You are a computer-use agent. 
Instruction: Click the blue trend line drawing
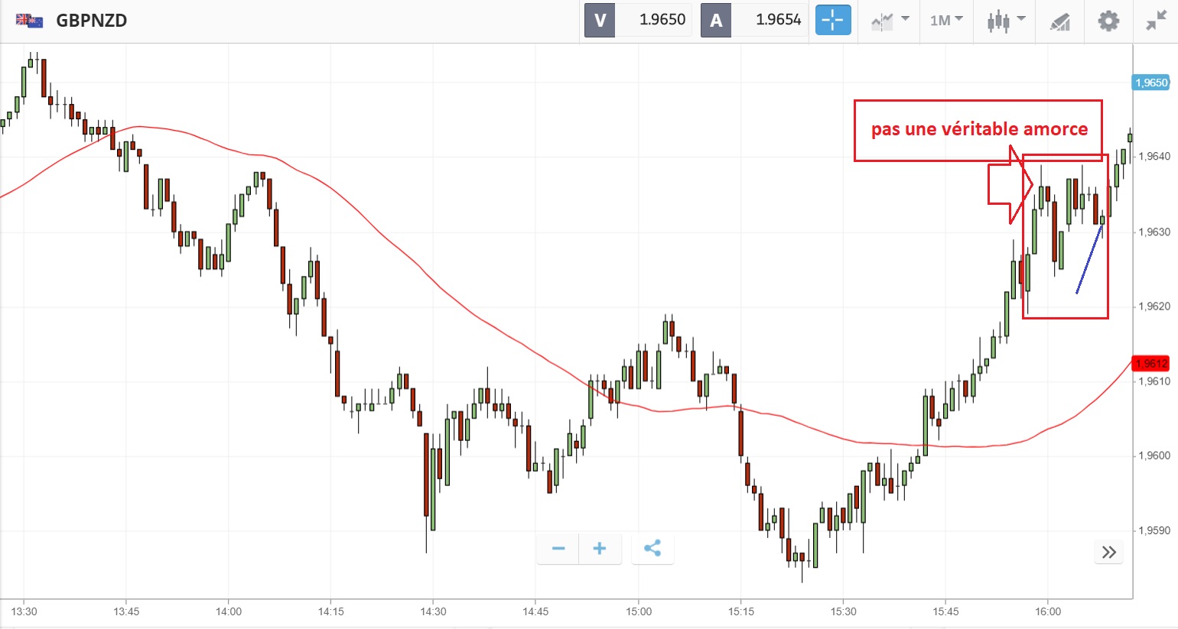(1089, 258)
